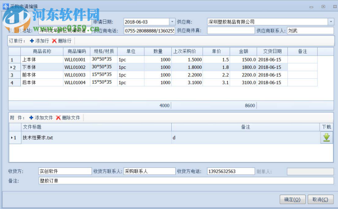Image resolution: width=338 pixels, height=209 pixels.
Task: Click the amount cell 1800.0
Action: (x=243, y=67)
